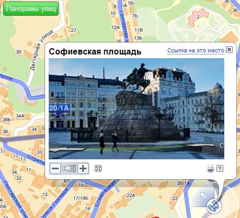Click building number 11 on map
The image size is (240, 218).
click(28, 170)
